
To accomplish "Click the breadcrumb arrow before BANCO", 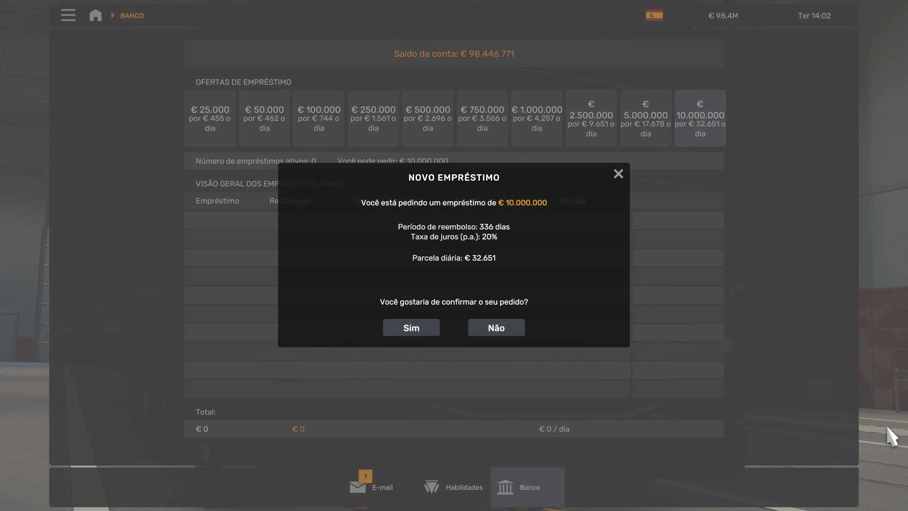I will 113,16.
